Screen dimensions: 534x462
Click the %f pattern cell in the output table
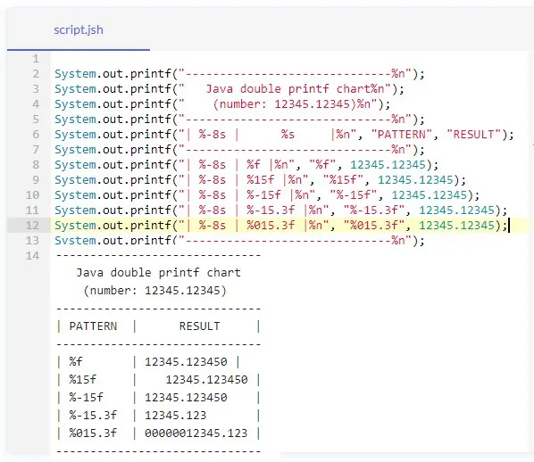[x=76, y=361]
